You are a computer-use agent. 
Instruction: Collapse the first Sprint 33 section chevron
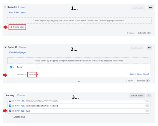5,7
